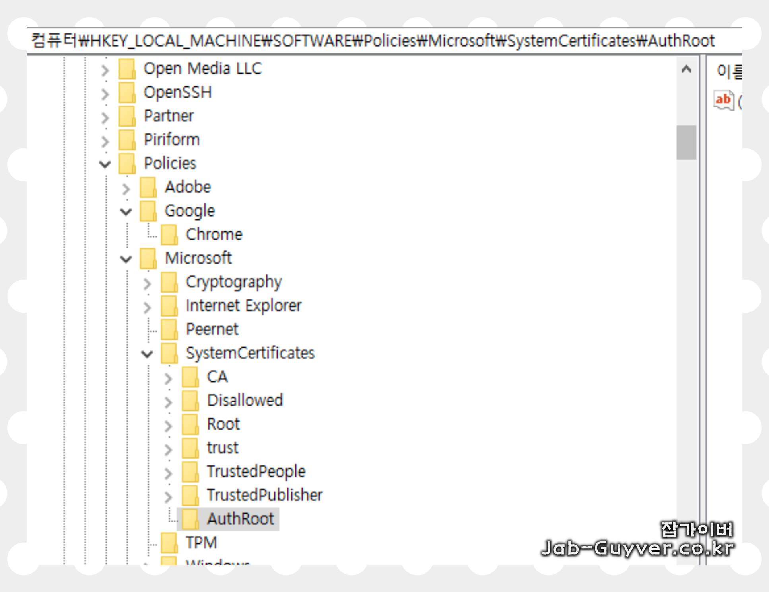769x592 pixels.
Task: Select the Open Media LLC key
Action: click(203, 68)
